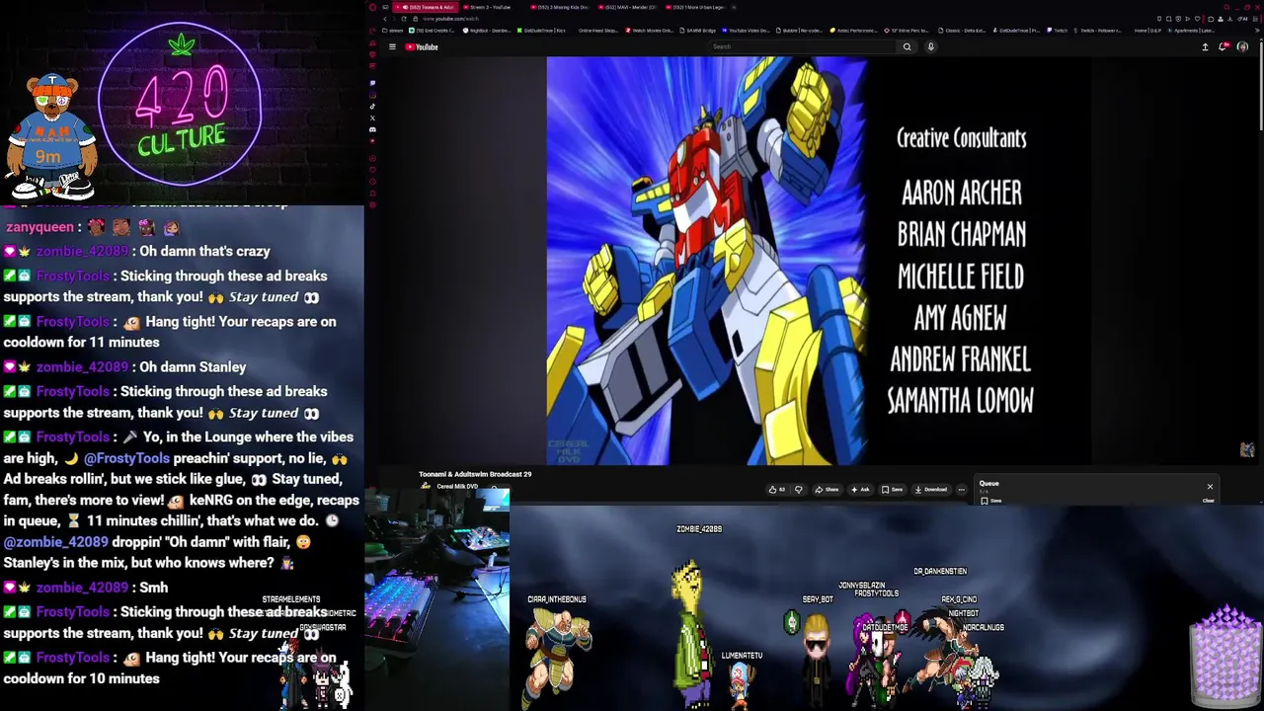
Task: Open the YouTube account avatar menu
Action: coord(1242,46)
